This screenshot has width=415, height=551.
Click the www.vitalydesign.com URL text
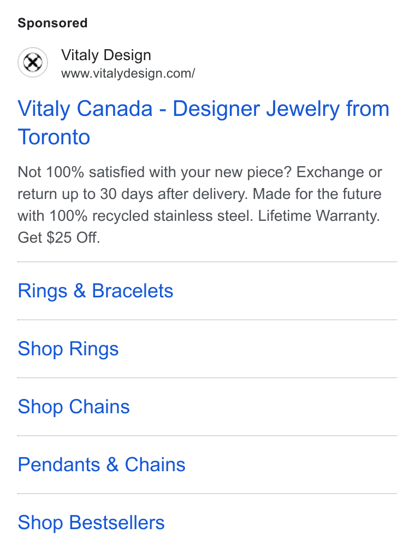[x=128, y=73]
